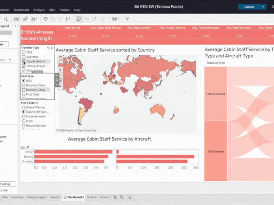
Task: Open the Help menu
Action: click(x=77, y=10)
